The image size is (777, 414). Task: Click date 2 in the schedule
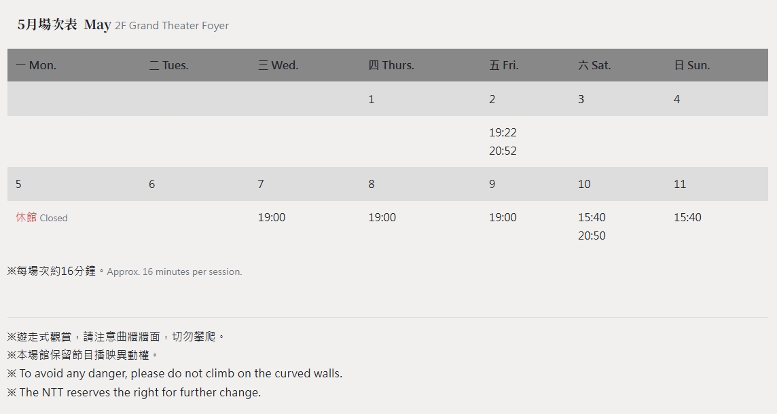[x=492, y=99]
